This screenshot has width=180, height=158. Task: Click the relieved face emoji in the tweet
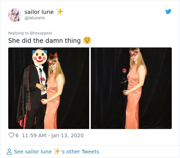(x=87, y=41)
